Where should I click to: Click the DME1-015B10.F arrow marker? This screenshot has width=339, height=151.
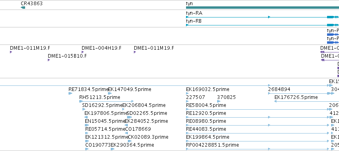(49, 60)
